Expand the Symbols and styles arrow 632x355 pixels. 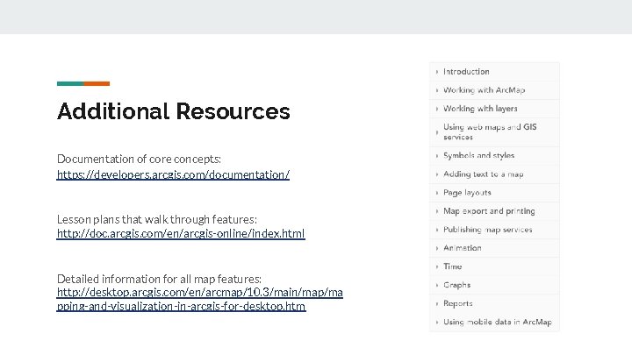(437, 156)
